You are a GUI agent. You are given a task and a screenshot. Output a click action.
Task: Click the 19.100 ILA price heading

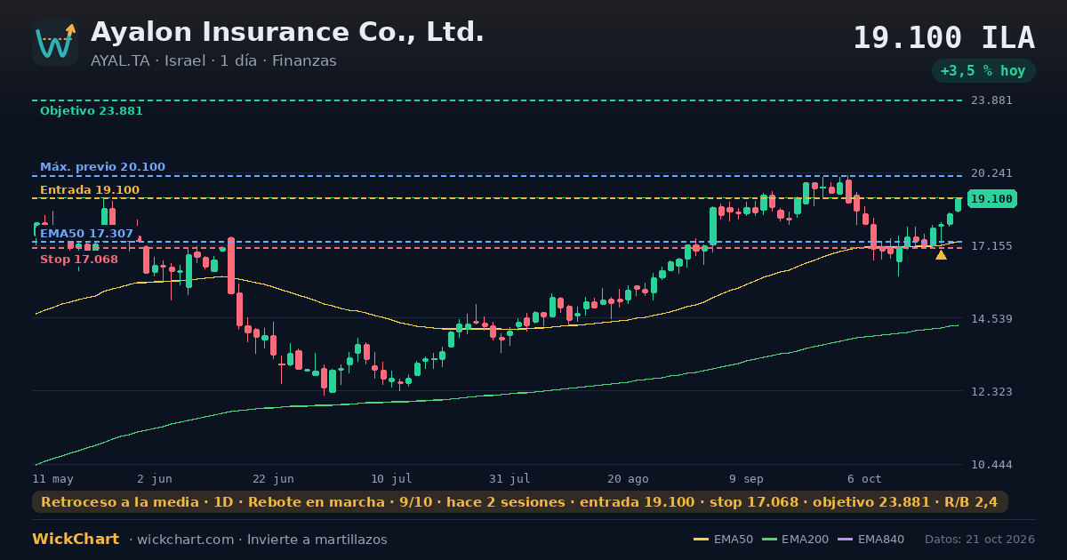click(943, 38)
